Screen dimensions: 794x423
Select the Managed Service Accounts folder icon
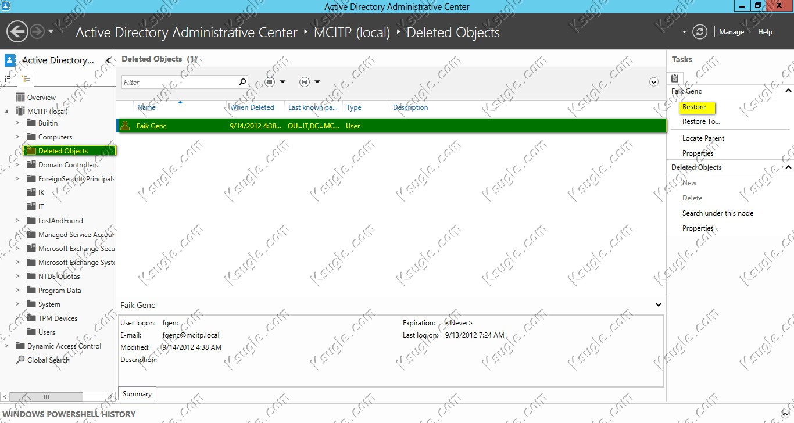click(x=31, y=234)
